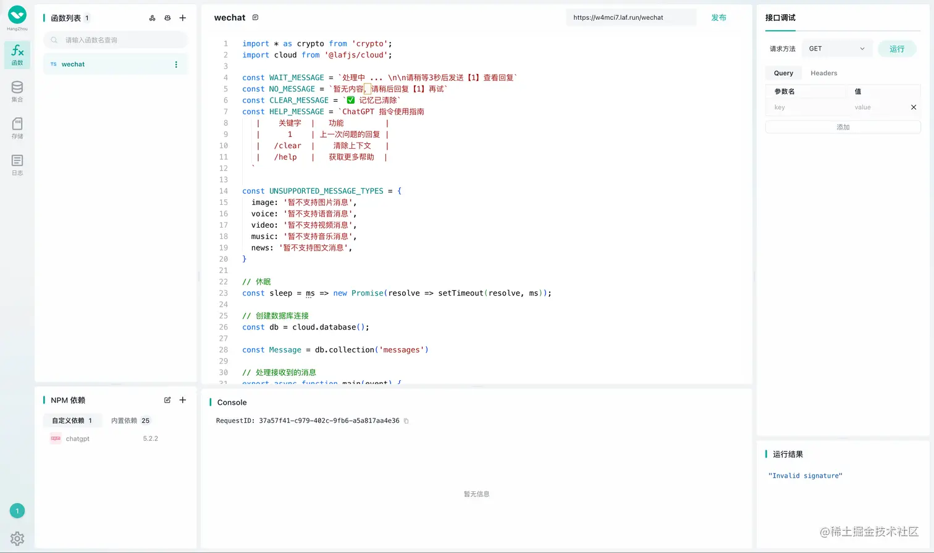Click the 运行结果 panel heading
Screen dimensions: 934x553
[x=788, y=454]
